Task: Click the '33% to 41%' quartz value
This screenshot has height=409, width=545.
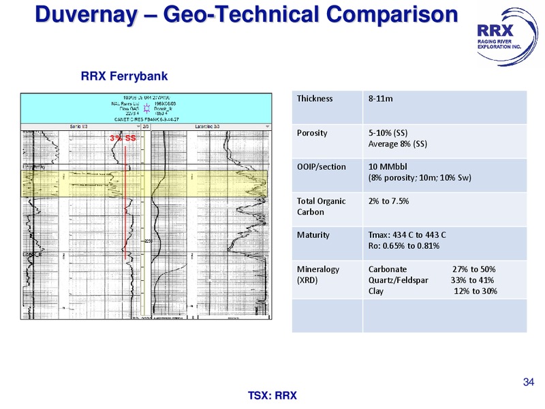Action: coord(472,280)
